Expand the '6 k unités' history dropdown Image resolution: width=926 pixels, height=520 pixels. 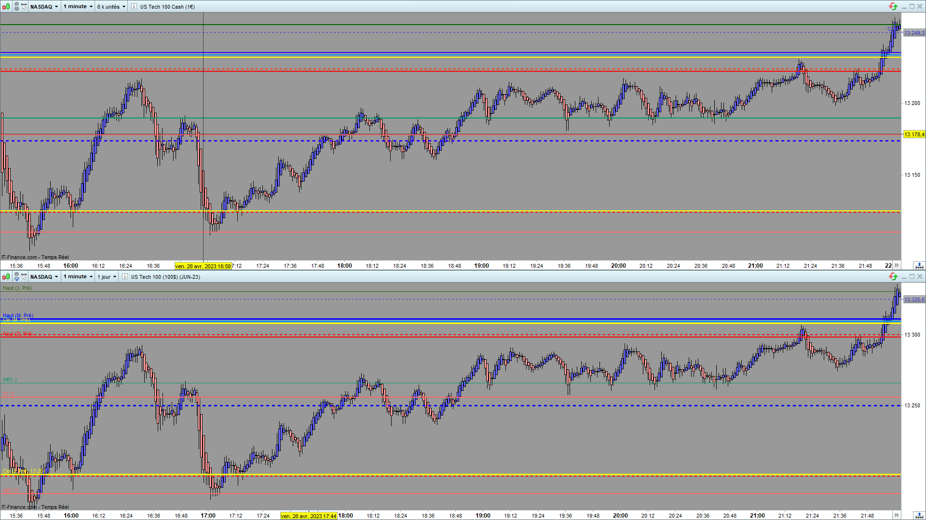(111, 7)
